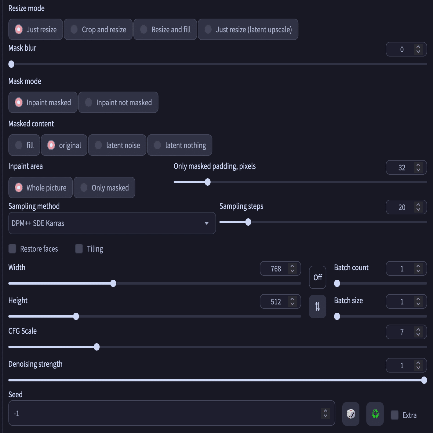
Task: Toggle the Tiling checkbox
Action: pos(79,249)
